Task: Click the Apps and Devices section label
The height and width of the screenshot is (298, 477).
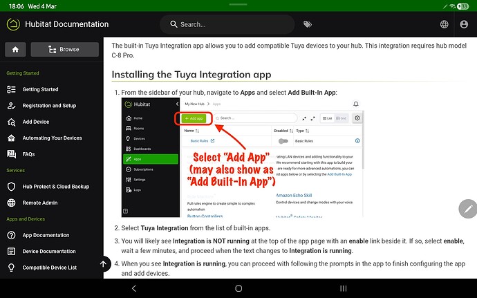Action: tap(26, 219)
